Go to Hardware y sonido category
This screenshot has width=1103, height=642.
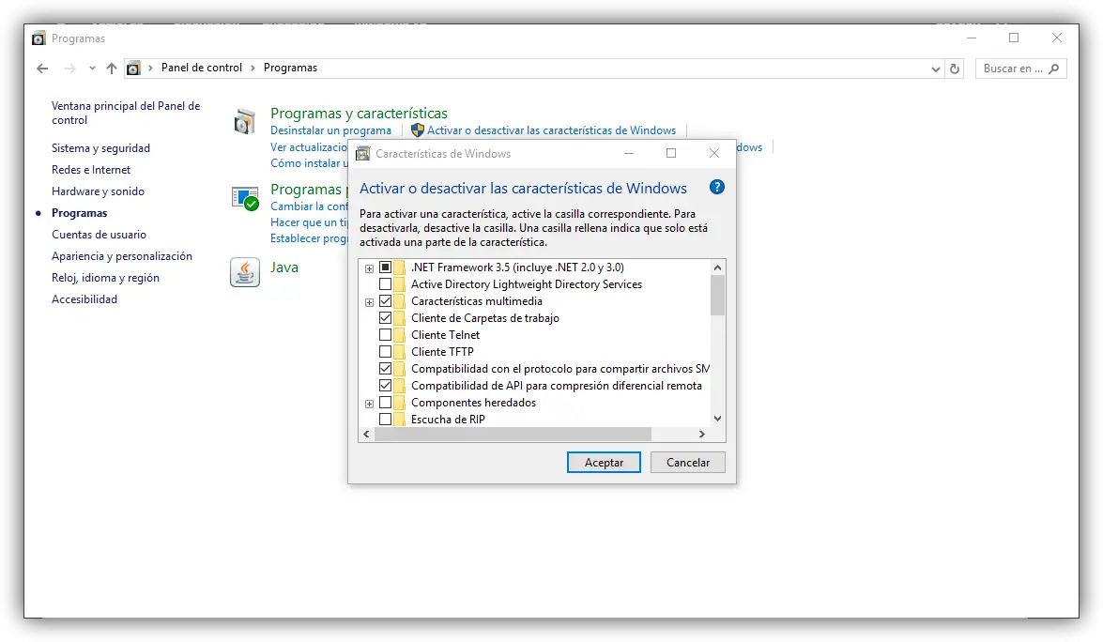98,191
